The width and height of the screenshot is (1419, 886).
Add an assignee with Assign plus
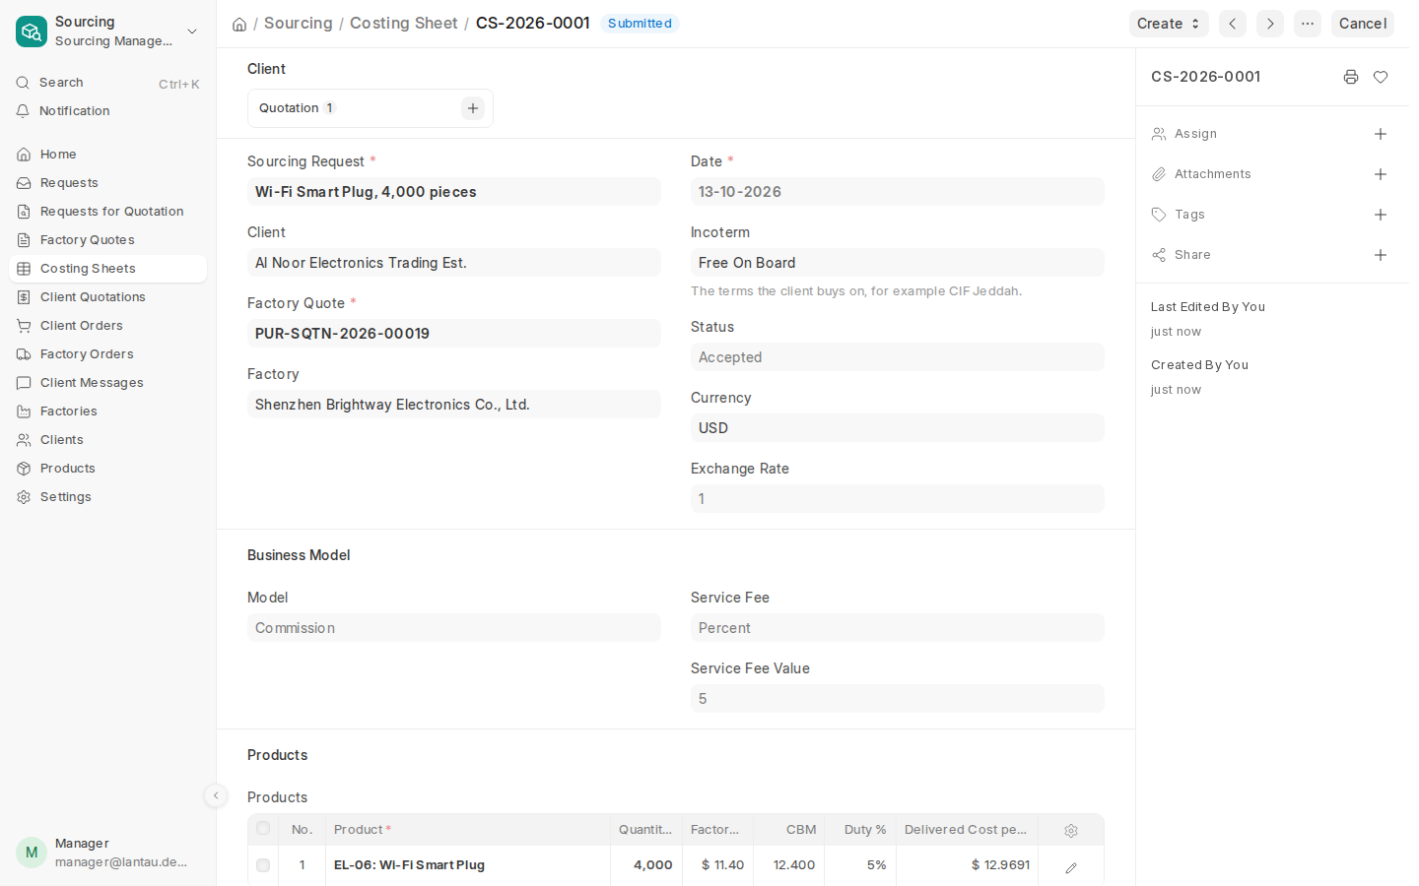point(1381,134)
